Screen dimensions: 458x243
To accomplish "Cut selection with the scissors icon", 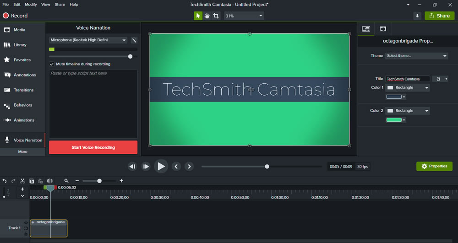I will click(x=22, y=181).
